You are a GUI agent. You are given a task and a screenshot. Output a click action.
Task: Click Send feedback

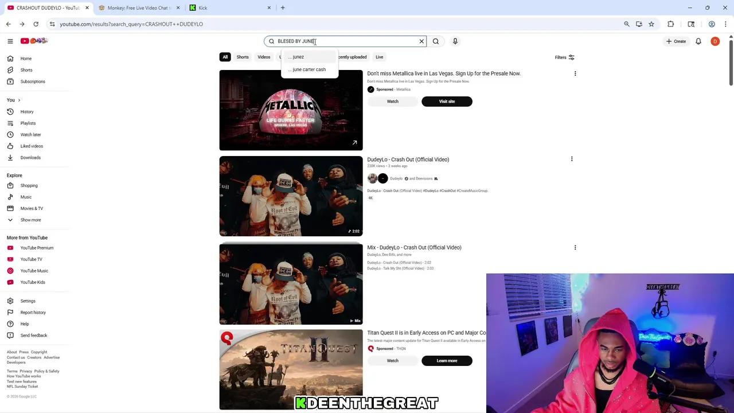(33, 336)
